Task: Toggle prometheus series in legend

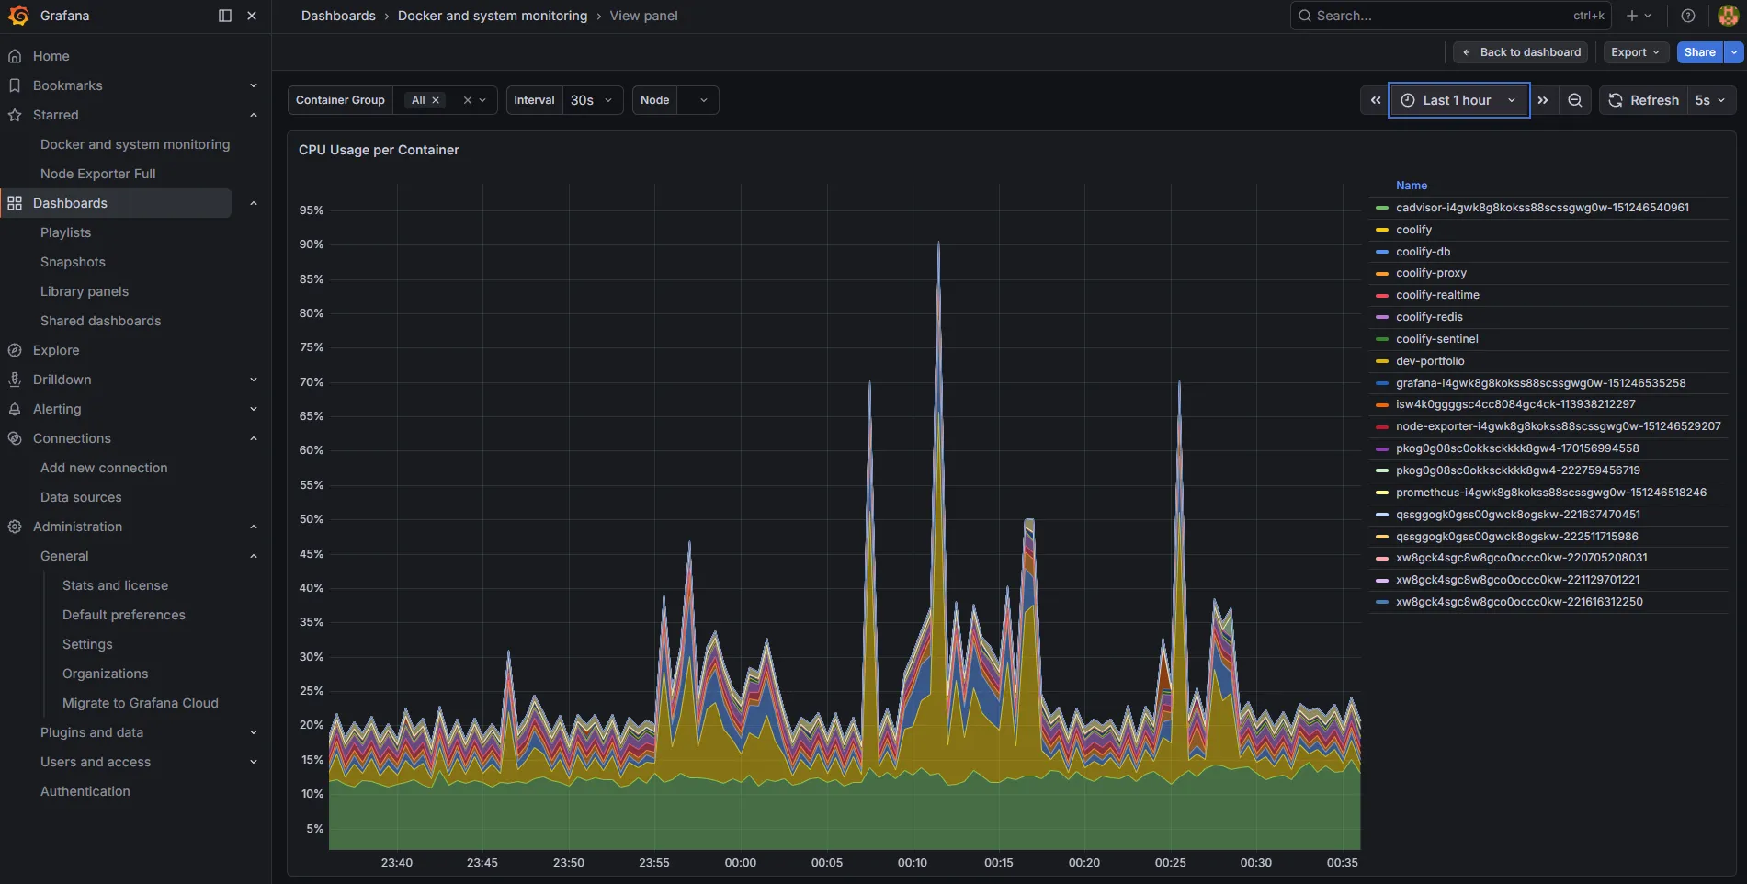Action: coord(1550,493)
